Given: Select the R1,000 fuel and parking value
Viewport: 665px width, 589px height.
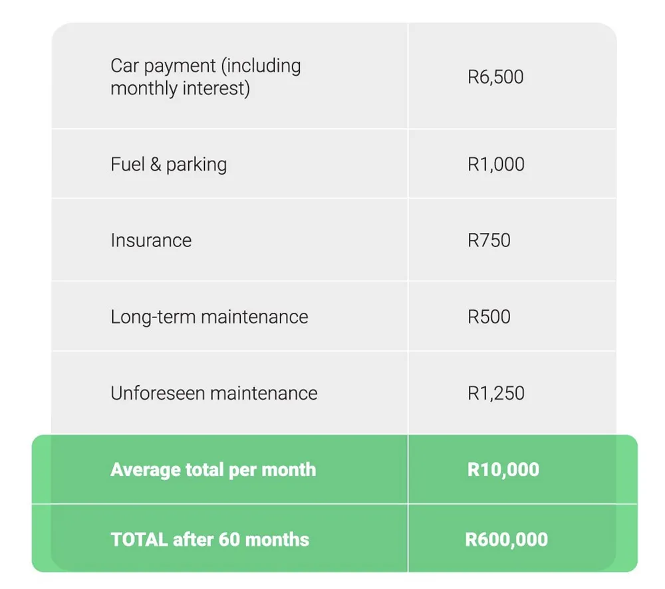Looking at the screenshot, I should click(496, 165).
